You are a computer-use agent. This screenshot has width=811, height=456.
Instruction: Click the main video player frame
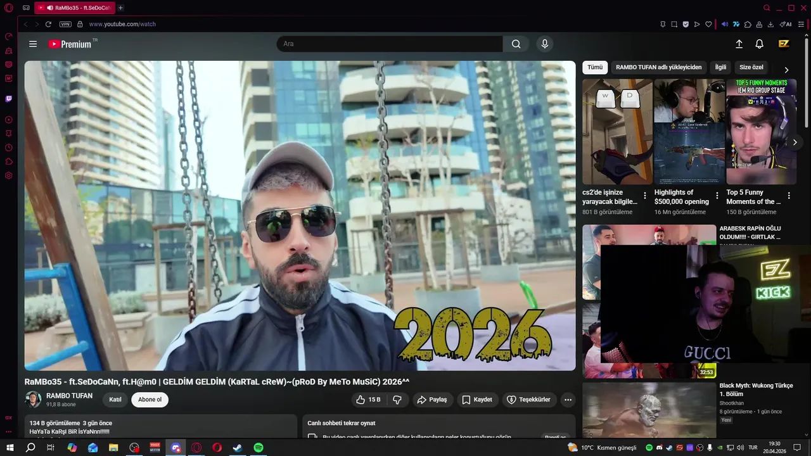pyautogui.click(x=300, y=215)
